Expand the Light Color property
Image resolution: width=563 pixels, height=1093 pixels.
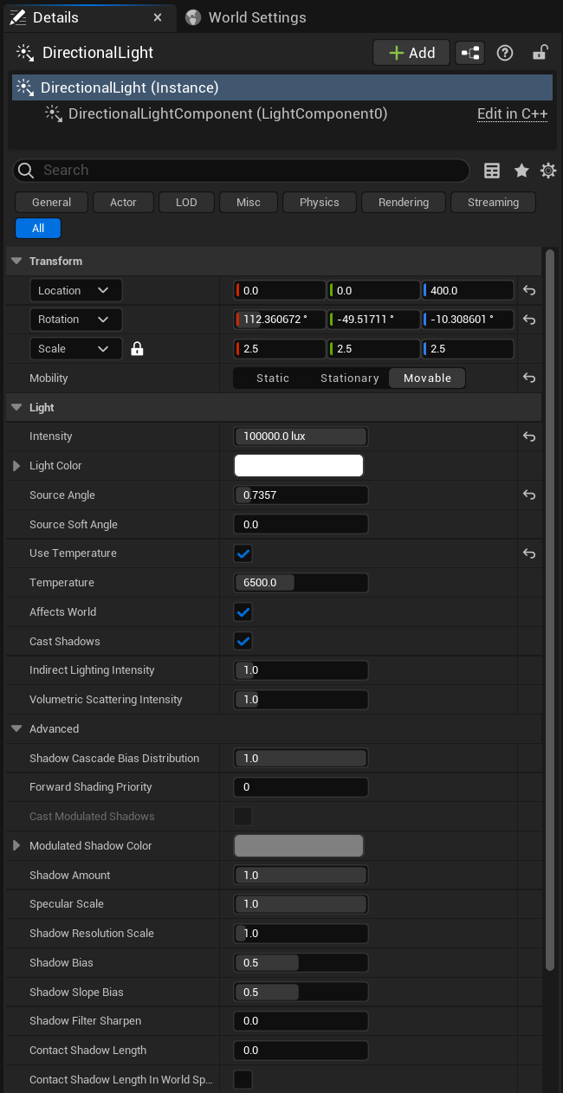[16, 466]
